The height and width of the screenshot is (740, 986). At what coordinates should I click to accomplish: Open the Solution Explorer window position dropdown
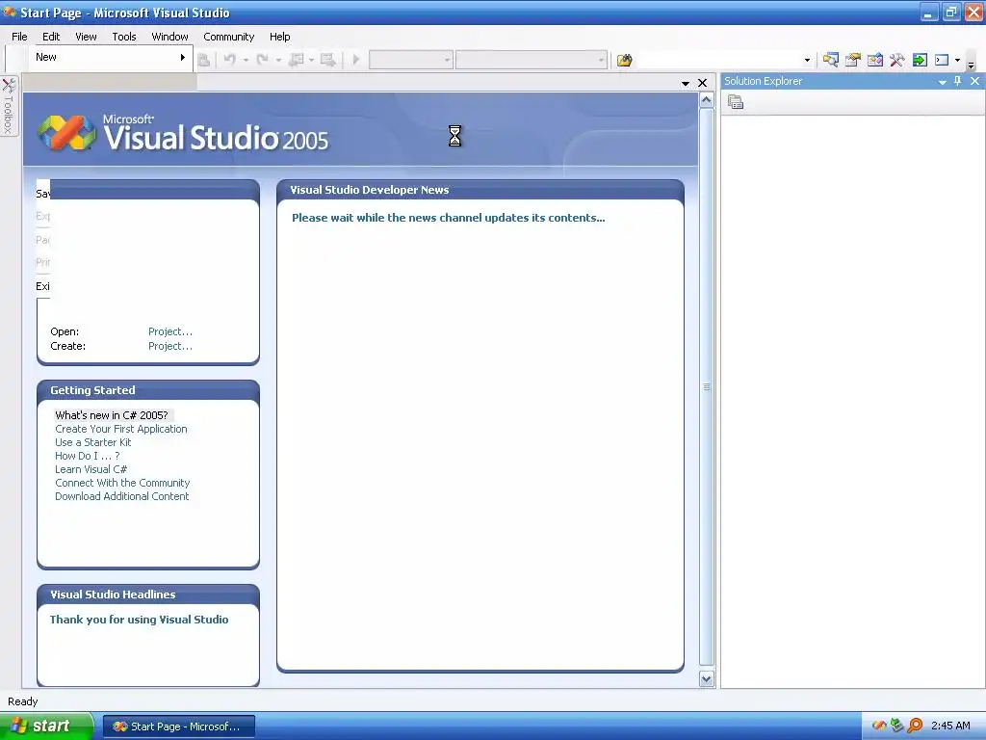[943, 82]
